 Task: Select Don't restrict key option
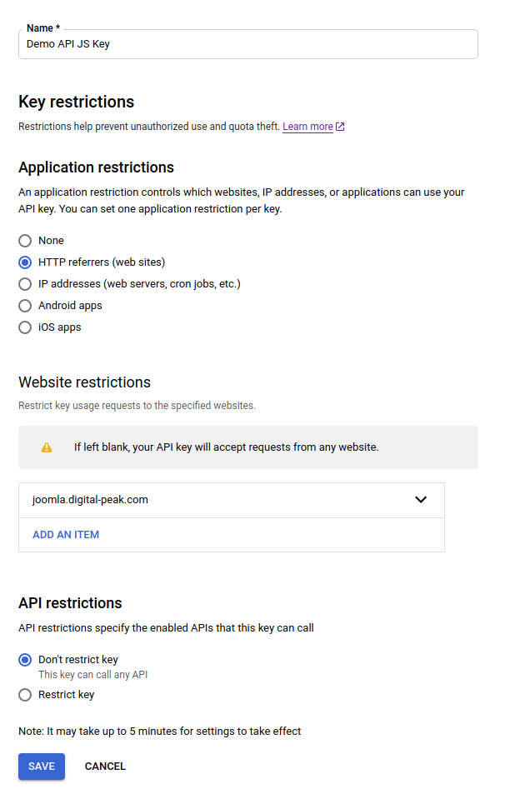click(25, 660)
